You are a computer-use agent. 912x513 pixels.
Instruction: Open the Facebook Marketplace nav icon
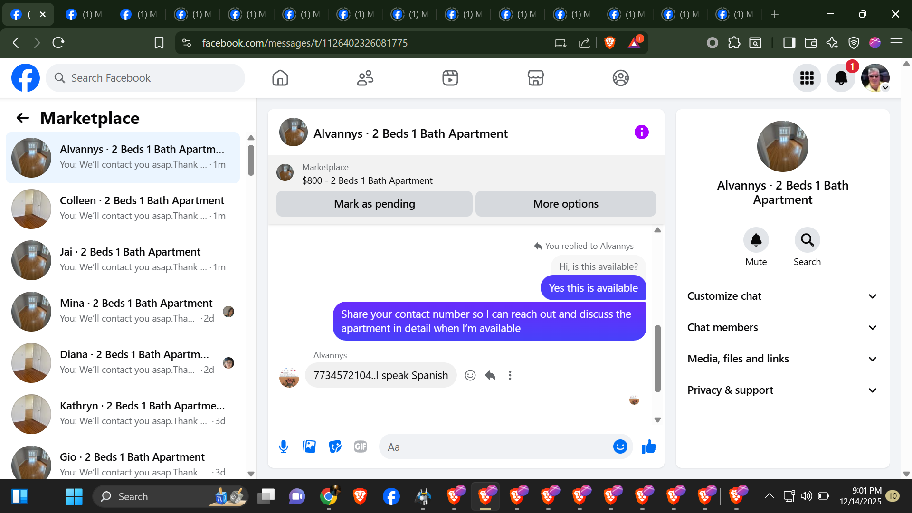[535, 78]
